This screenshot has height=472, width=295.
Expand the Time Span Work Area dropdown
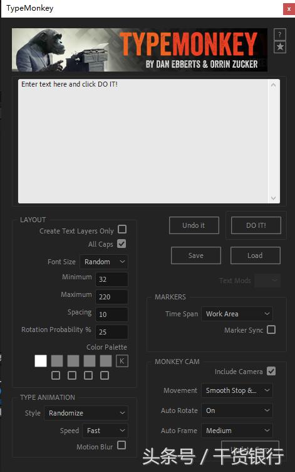pyautogui.click(x=237, y=314)
